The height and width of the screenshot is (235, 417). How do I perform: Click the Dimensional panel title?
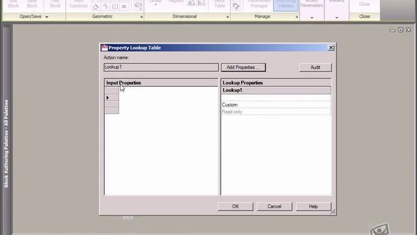pos(184,16)
